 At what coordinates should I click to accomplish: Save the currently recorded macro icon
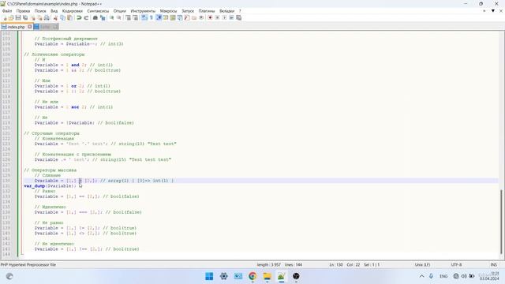(238, 17)
